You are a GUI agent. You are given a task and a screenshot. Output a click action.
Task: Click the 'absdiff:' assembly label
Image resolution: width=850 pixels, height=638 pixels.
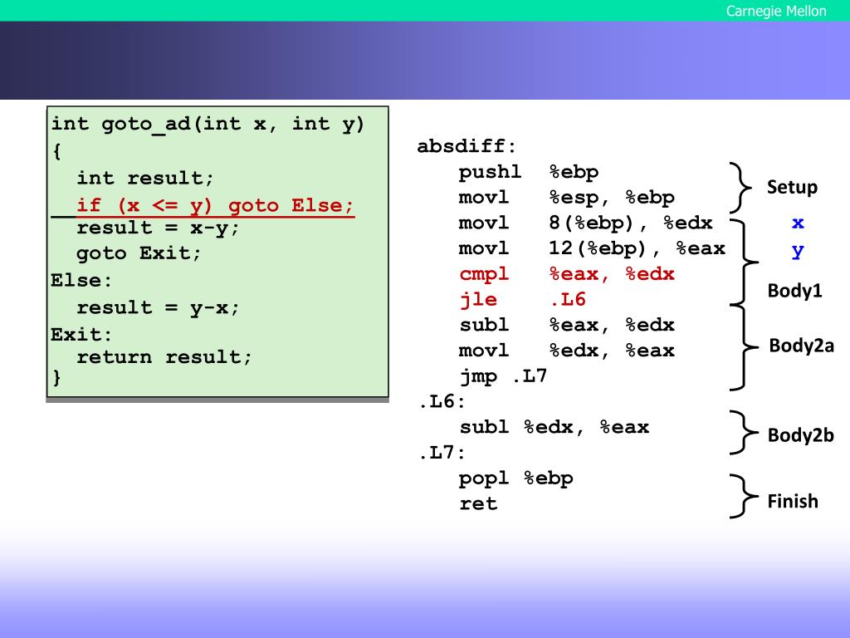click(467, 146)
